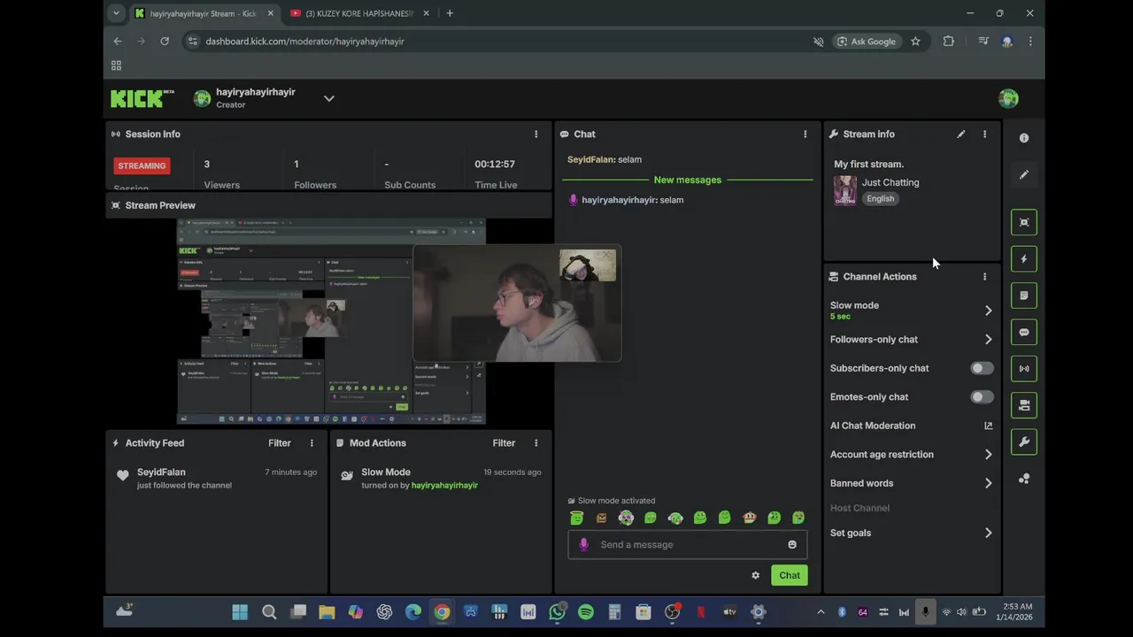Open the Activity Feed Filter

[280, 443]
